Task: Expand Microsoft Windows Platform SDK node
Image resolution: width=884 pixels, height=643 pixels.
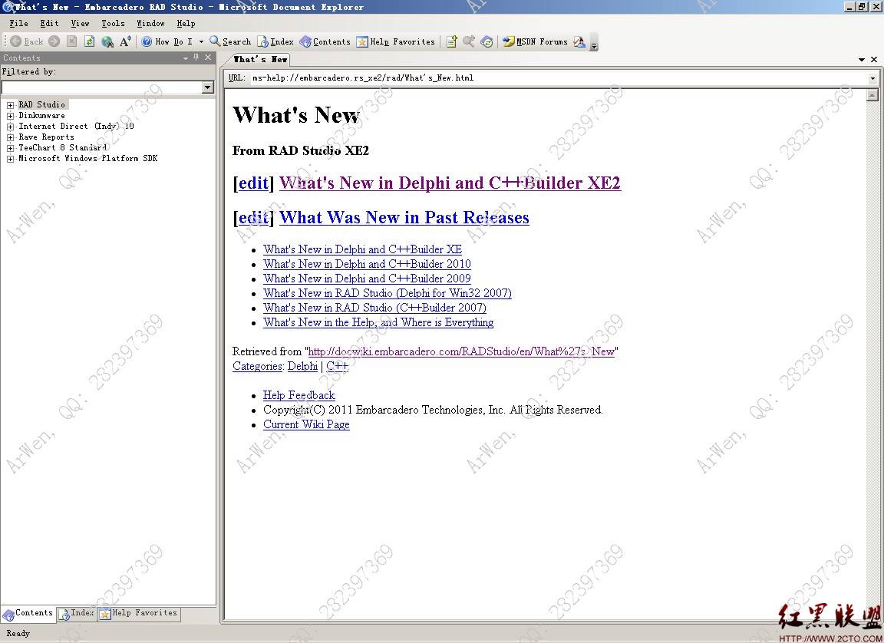Action: pyautogui.click(x=10, y=159)
